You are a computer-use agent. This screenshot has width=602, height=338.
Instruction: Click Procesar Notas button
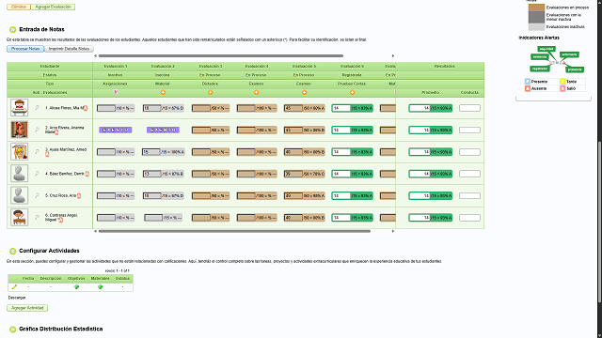tap(25, 49)
